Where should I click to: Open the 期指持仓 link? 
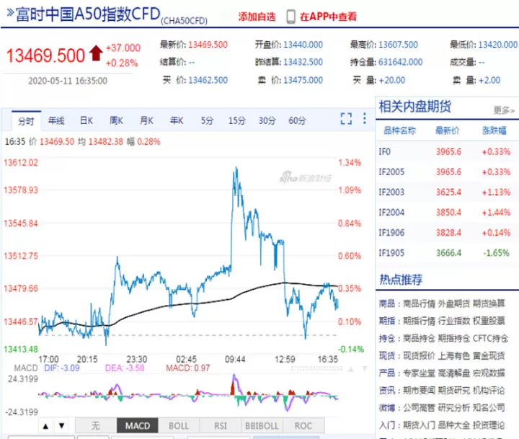[x=454, y=338]
